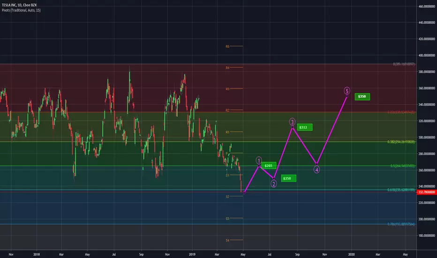Select the R2 pivot level label
This screenshot has width=437, height=258.
pyautogui.click(x=227, y=110)
